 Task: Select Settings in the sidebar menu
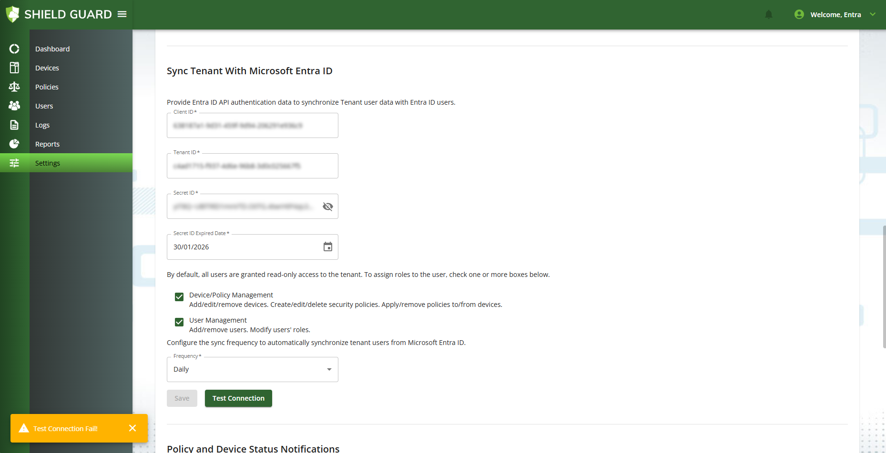click(x=48, y=163)
